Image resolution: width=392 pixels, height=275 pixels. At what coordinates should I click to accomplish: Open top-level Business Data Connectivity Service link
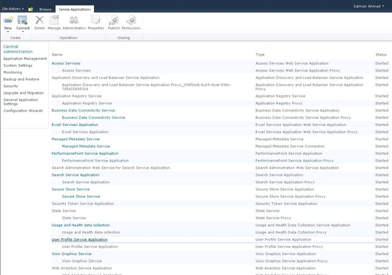click(83, 110)
